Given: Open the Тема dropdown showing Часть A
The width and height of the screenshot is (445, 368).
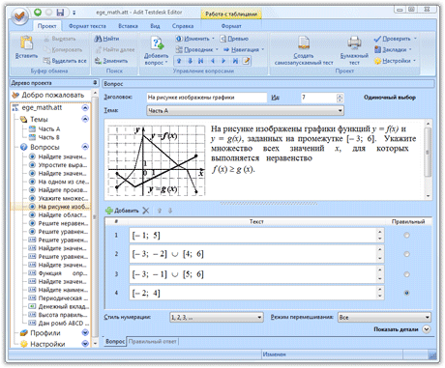Looking at the screenshot, I should click(245, 111).
